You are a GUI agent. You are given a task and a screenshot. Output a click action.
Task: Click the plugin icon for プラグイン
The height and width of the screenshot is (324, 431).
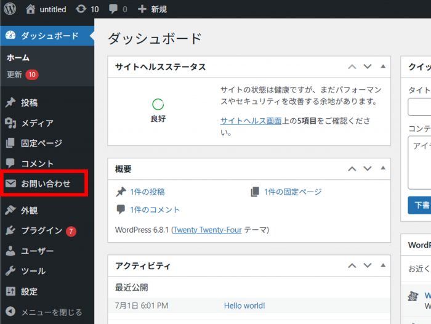[10, 231]
